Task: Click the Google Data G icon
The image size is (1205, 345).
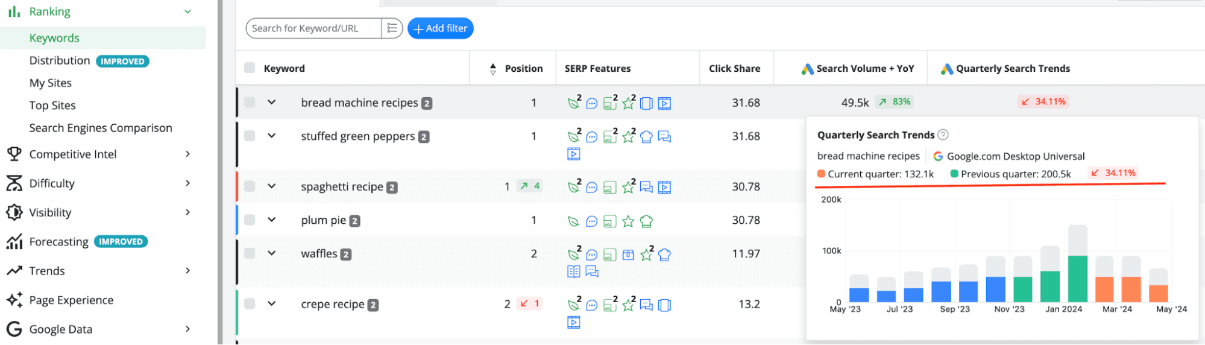Action: coord(14,329)
